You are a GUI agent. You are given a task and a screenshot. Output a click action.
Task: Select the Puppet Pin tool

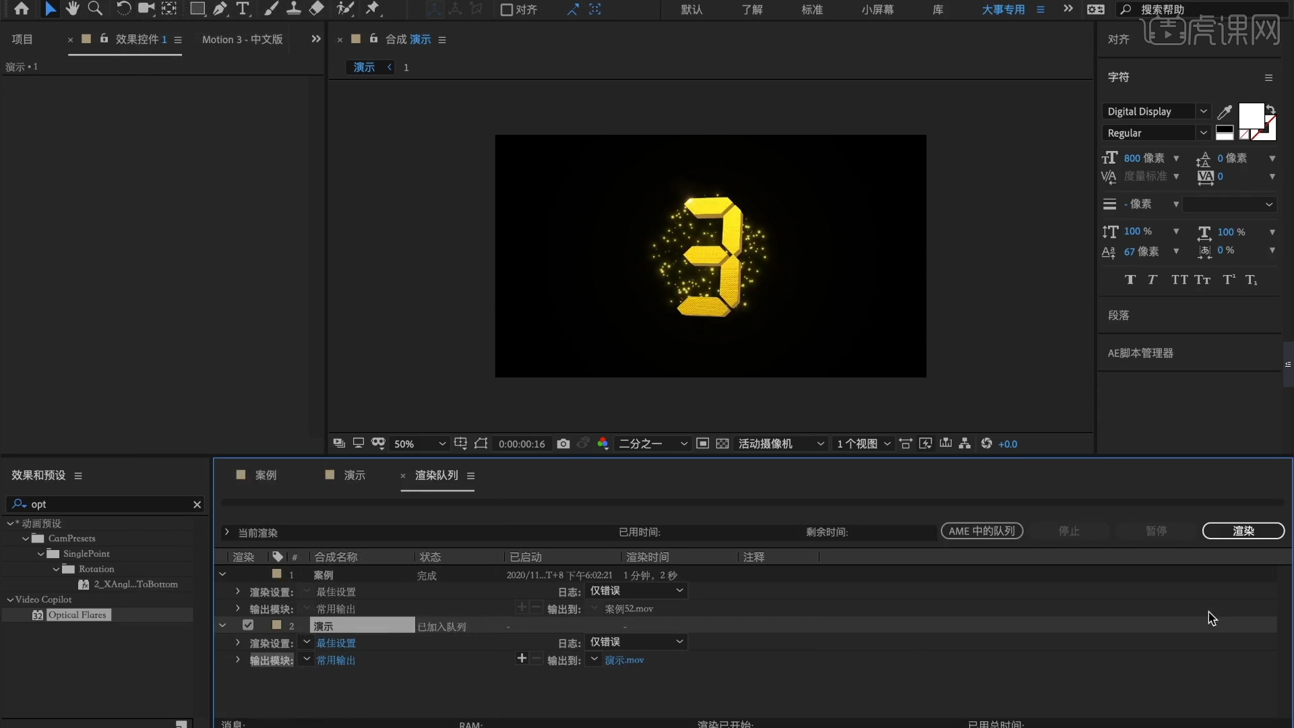[372, 9]
